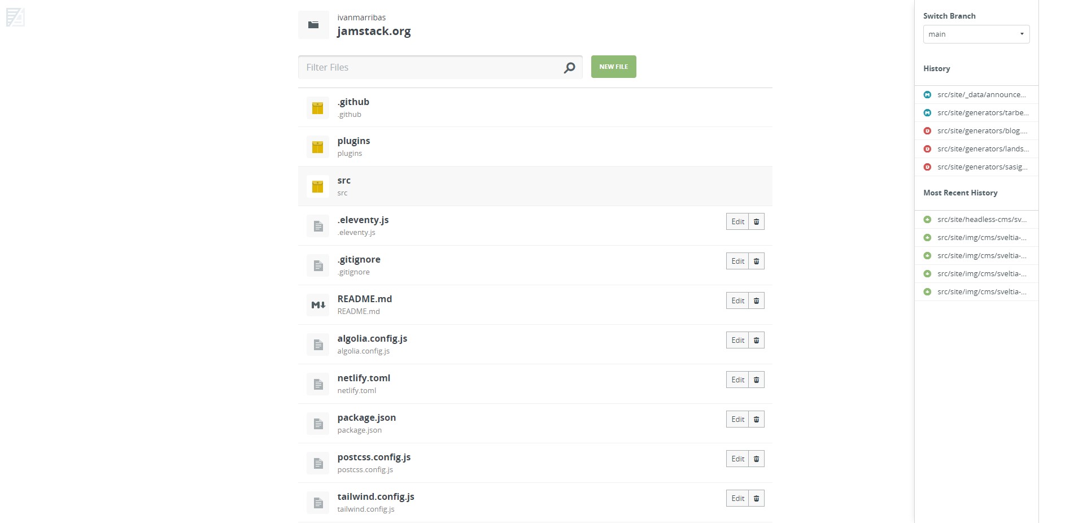Click the search magnifier in the filter bar
Viewport: 1065px width, 523px height.
tap(570, 67)
